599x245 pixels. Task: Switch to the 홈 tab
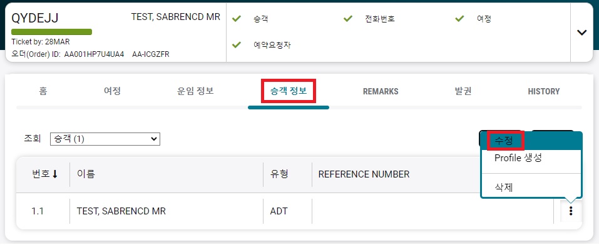tap(43, 91)
